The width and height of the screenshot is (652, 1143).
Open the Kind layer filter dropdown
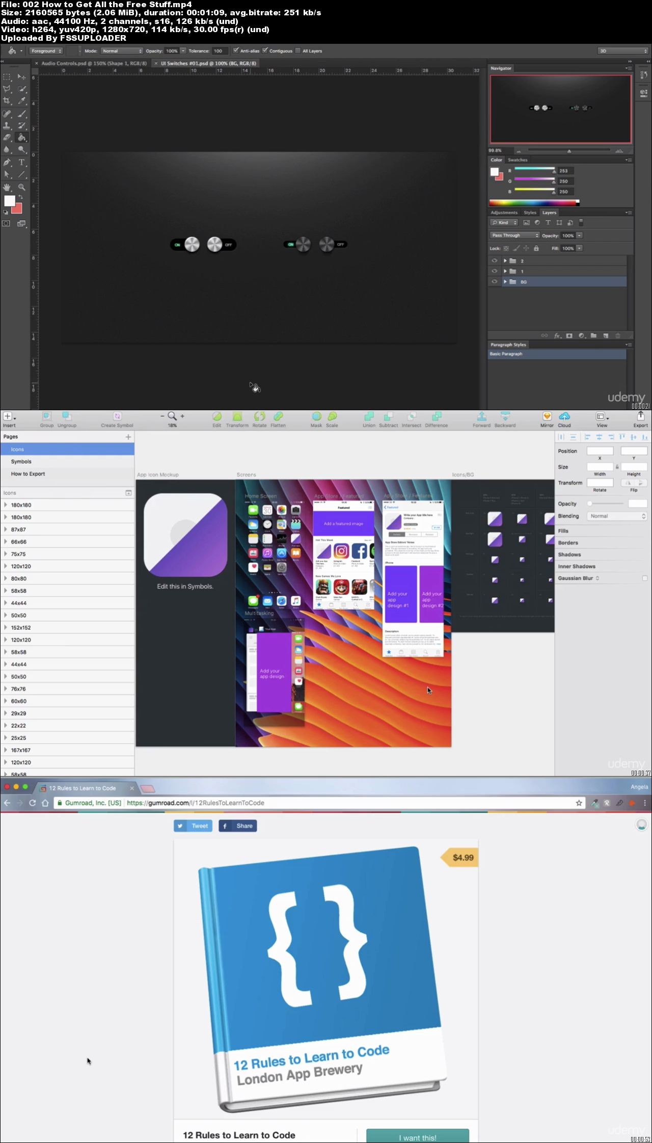504,222
